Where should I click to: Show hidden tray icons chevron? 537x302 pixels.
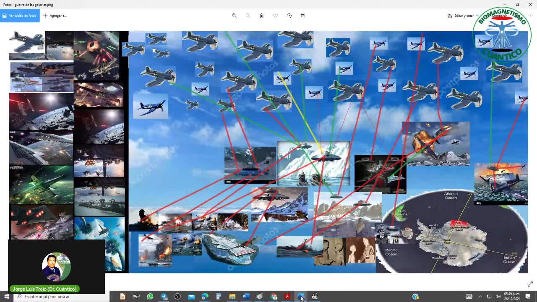coord(480,297)
